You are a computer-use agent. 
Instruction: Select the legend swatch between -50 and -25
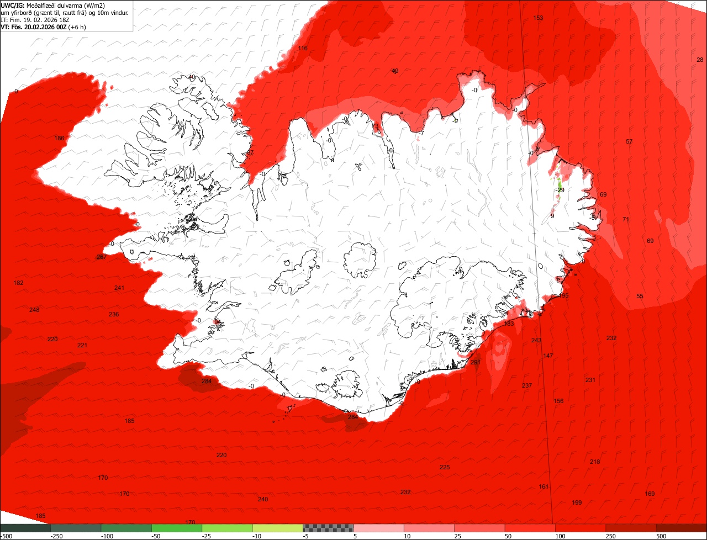177,528
